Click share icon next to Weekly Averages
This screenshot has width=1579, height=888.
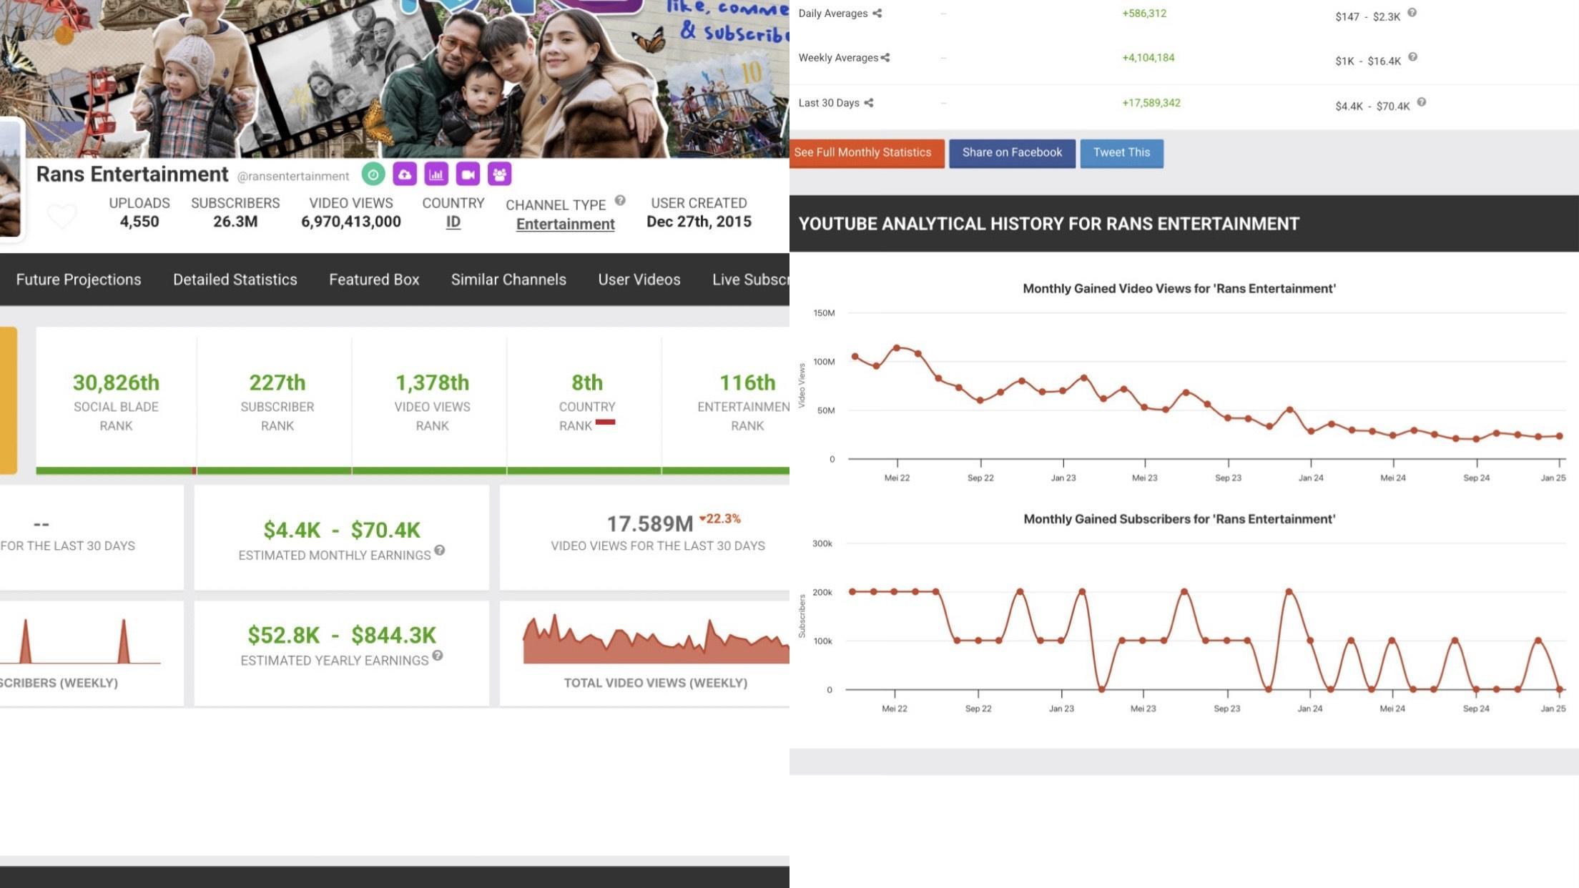[885, 58]
